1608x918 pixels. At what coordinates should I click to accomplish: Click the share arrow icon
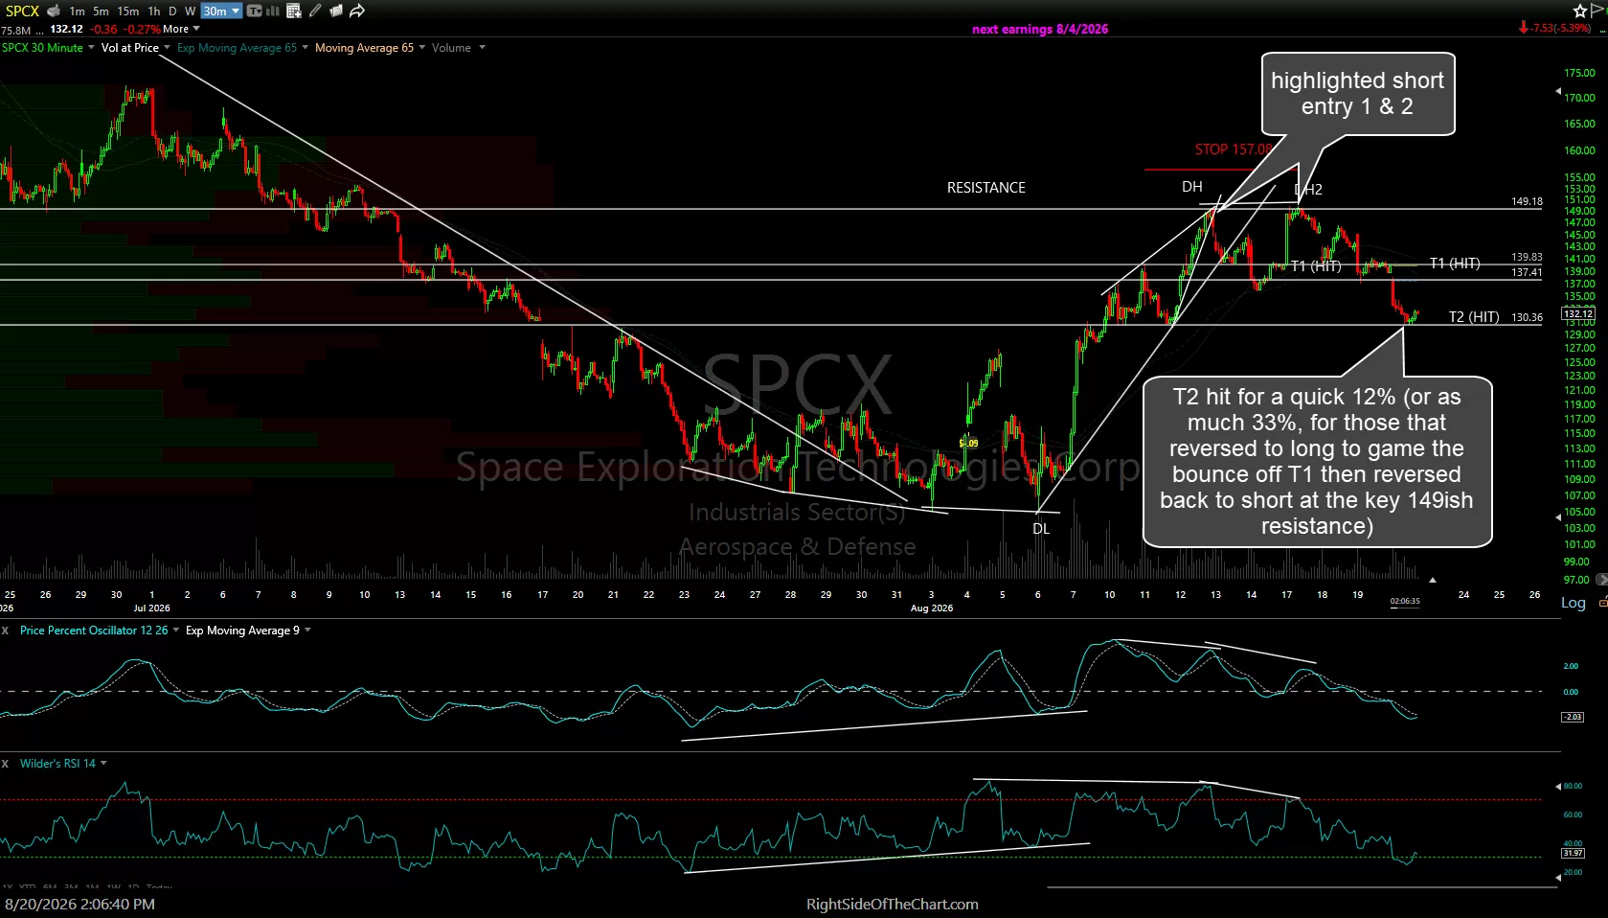357,11
